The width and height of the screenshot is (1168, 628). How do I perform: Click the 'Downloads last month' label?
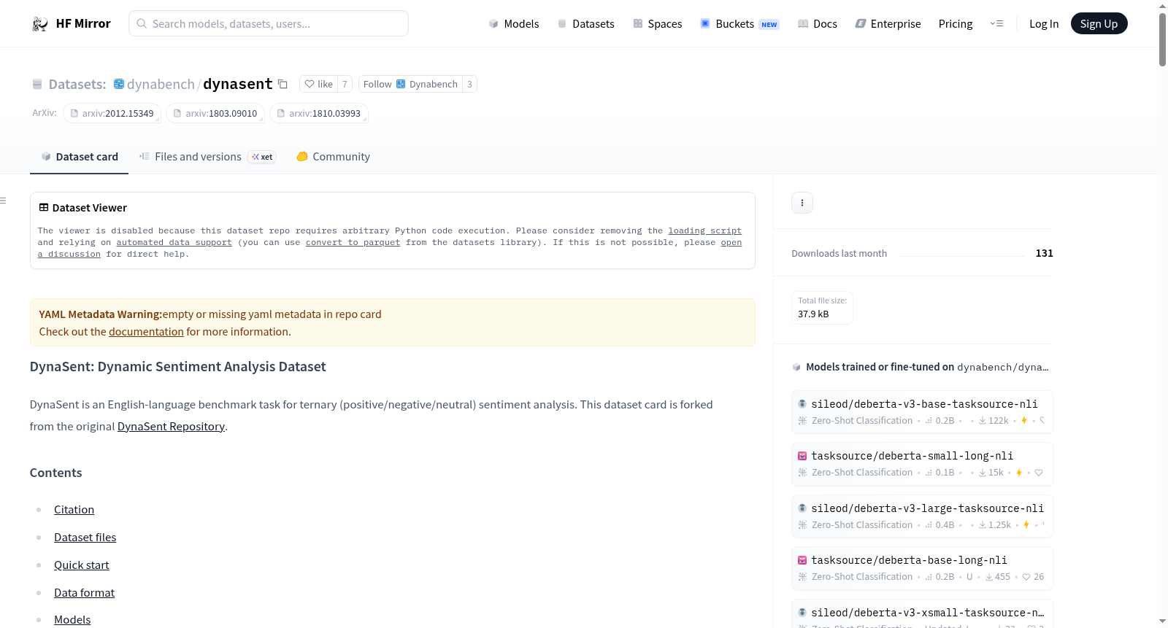tap(839, 254)
